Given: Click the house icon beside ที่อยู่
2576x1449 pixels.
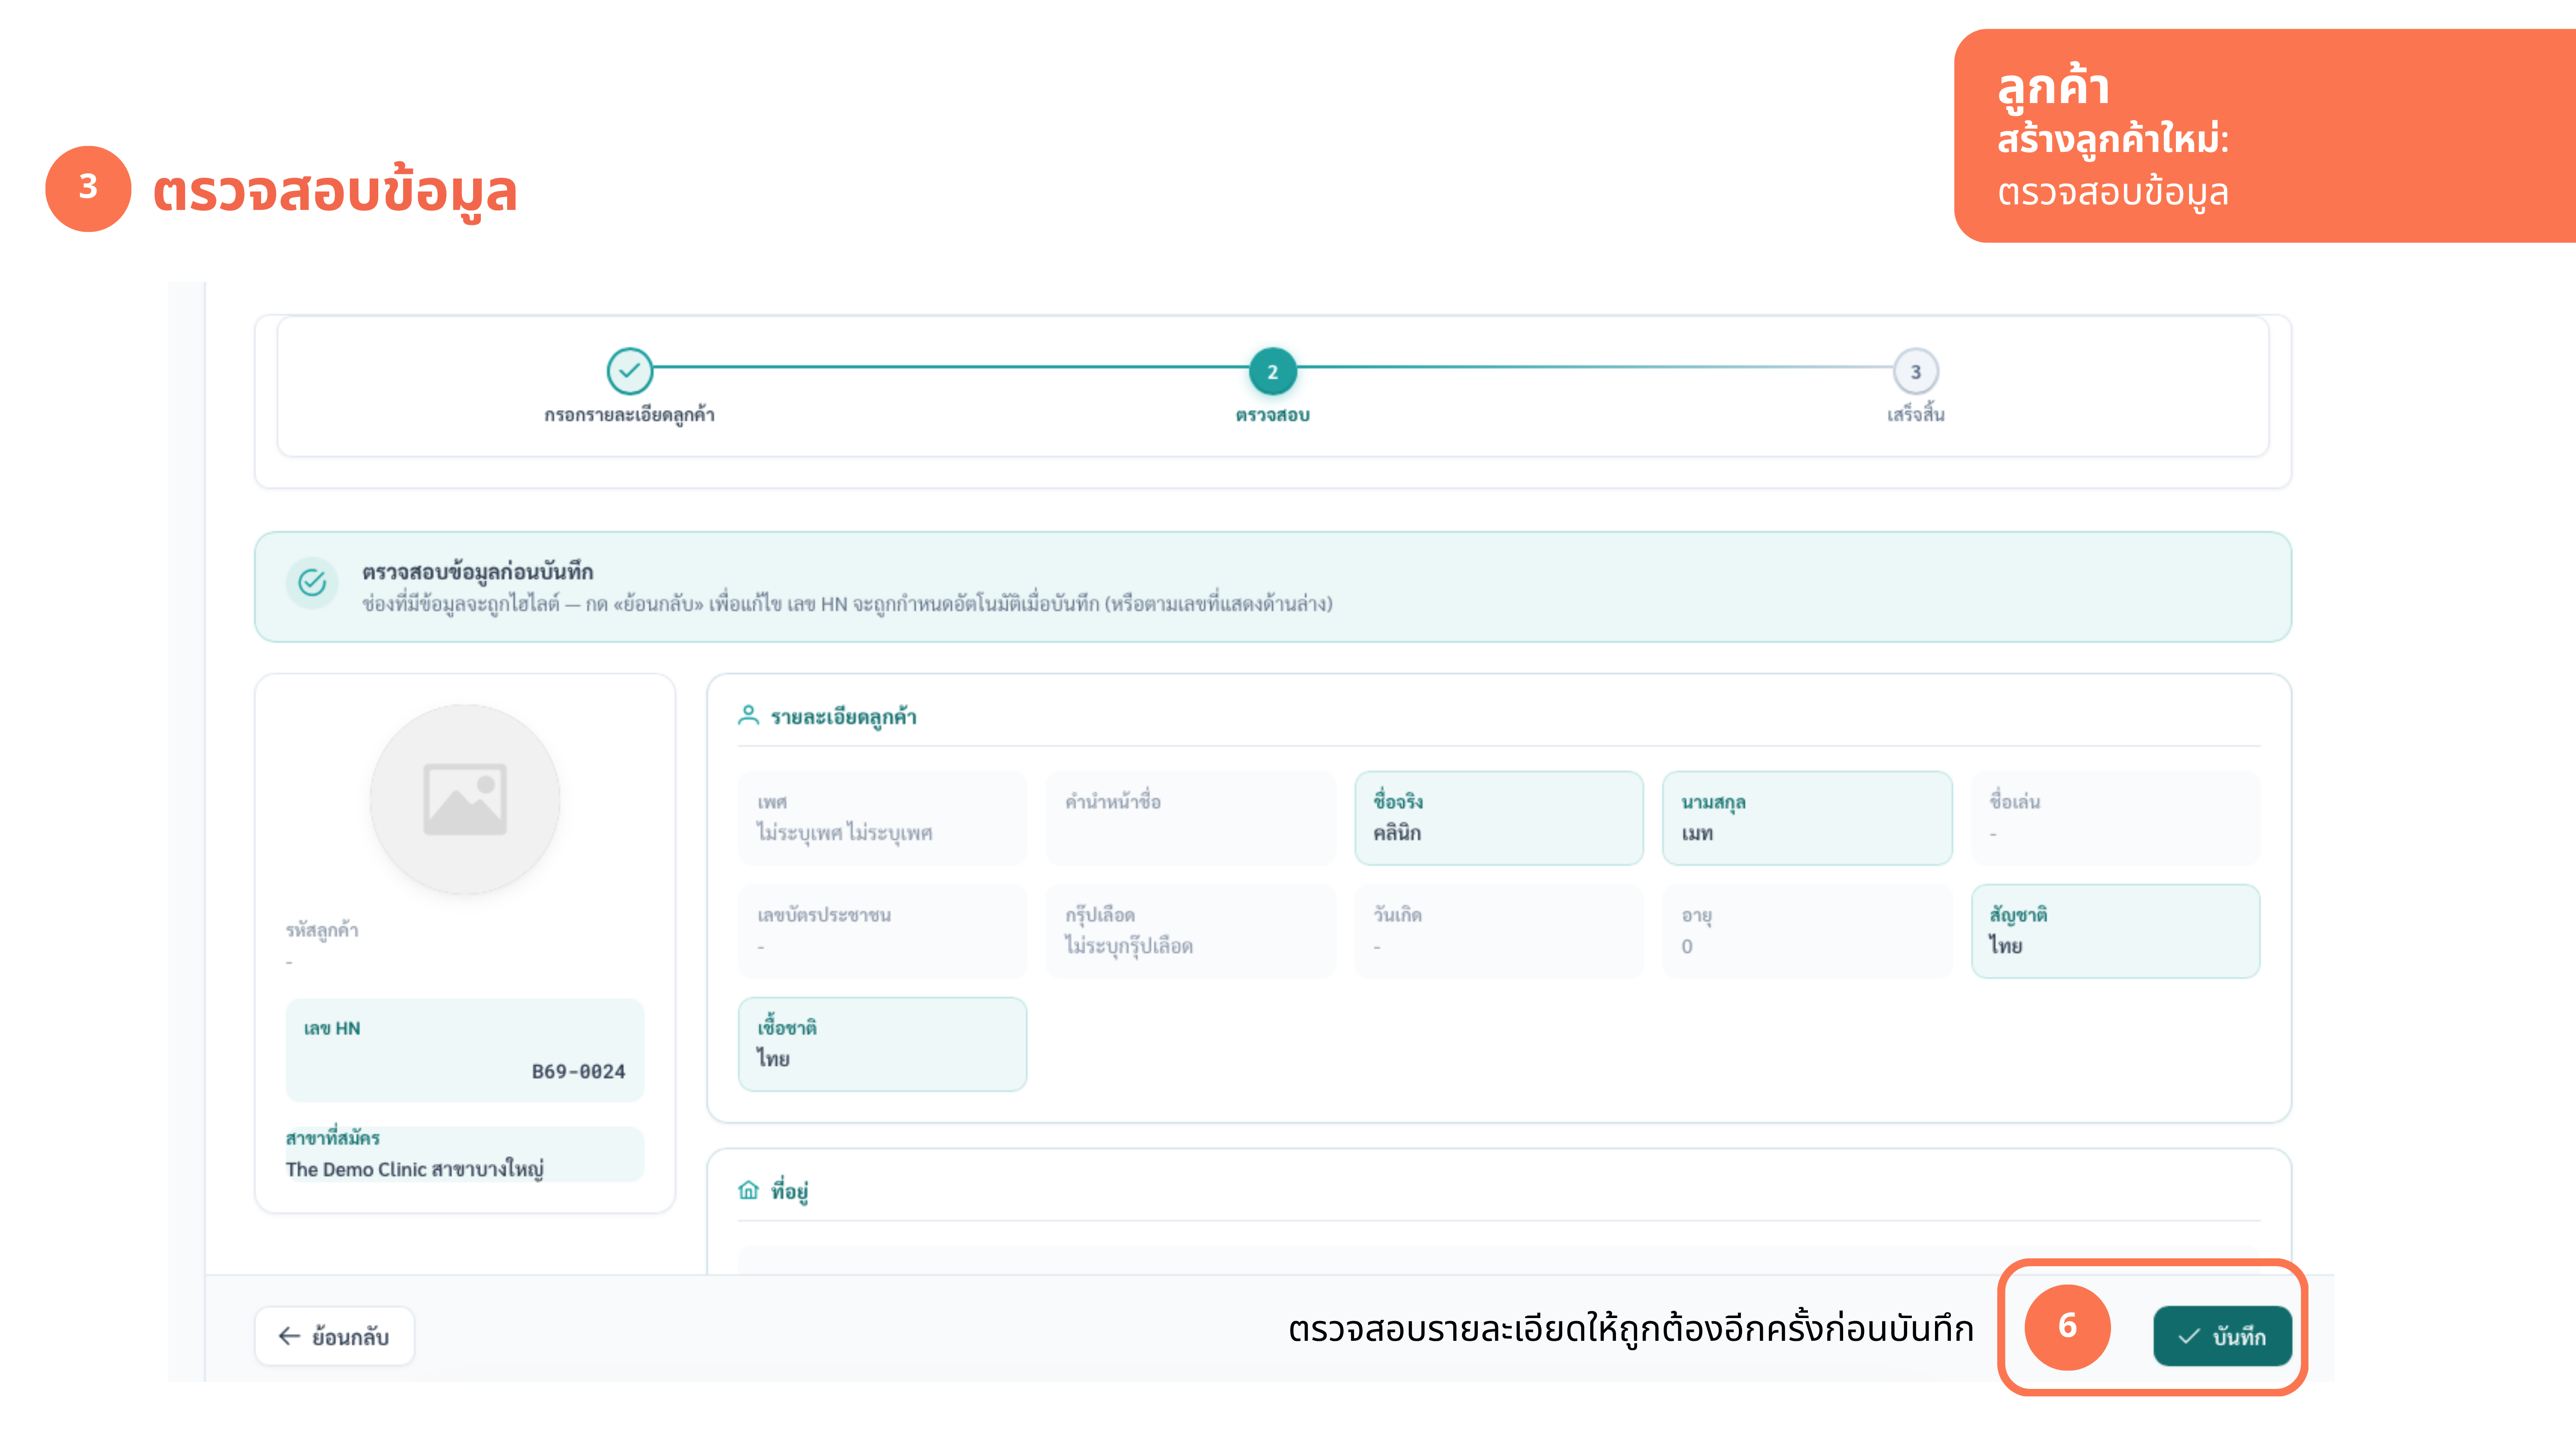Looking at the screenshot, I should coord(748,1190).
